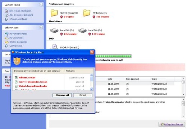Click the green scan progress bar
The height and width of the screenshot is (129, 187).
(x=113, y=56)
